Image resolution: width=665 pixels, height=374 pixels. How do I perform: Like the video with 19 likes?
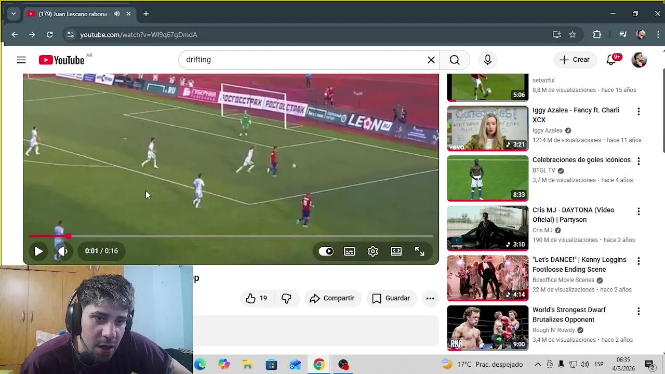257,298
